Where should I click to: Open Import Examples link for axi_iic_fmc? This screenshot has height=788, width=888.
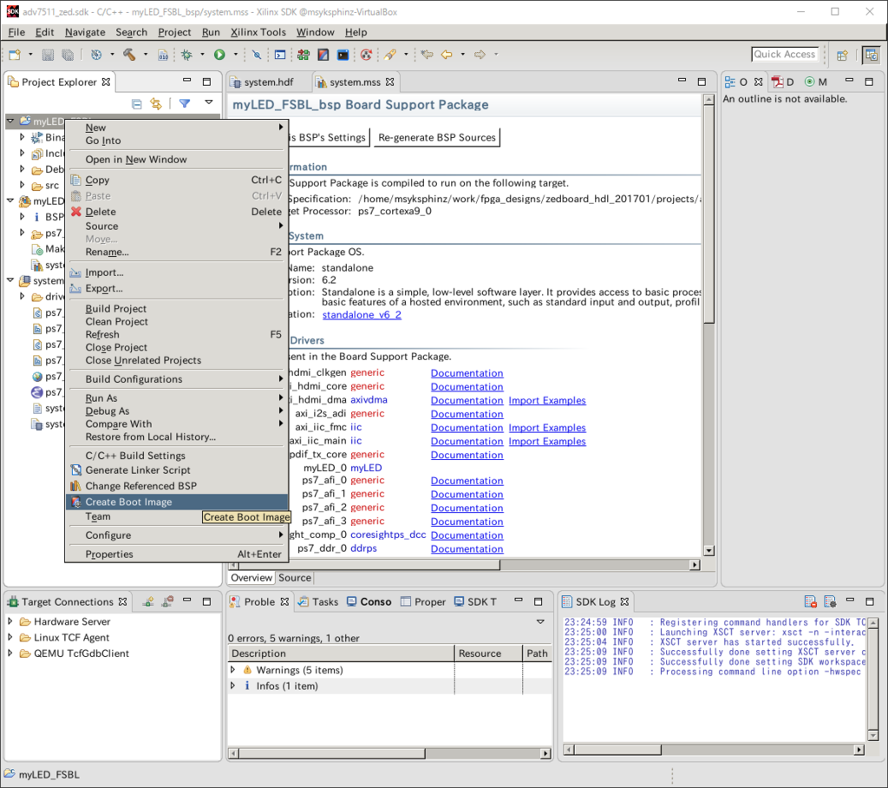click(547, 428)
